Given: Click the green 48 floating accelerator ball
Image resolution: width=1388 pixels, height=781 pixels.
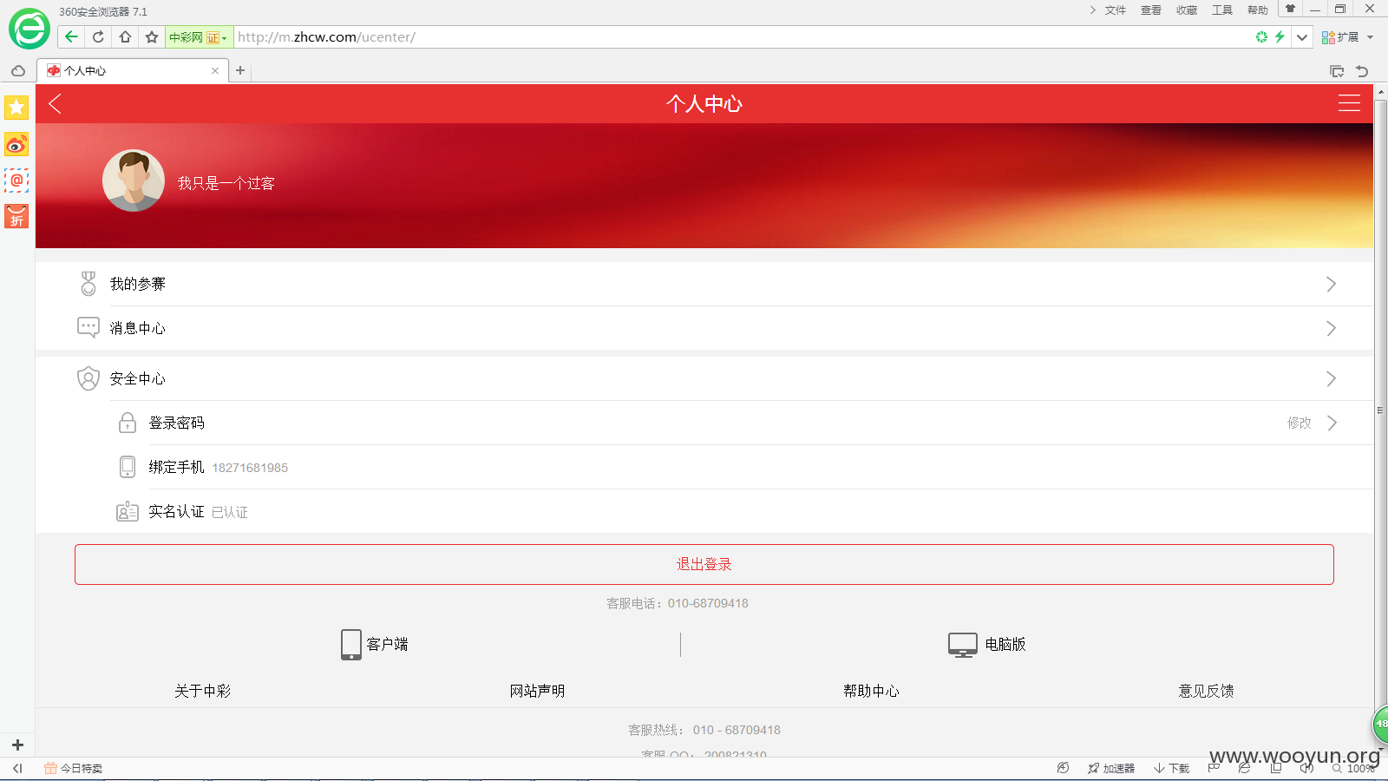Looking at the screenshot, I should point(1380,724).
